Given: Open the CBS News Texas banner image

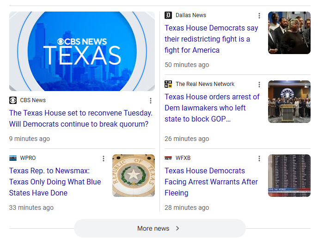Looking at the screenshot, I should click(82, 51).
